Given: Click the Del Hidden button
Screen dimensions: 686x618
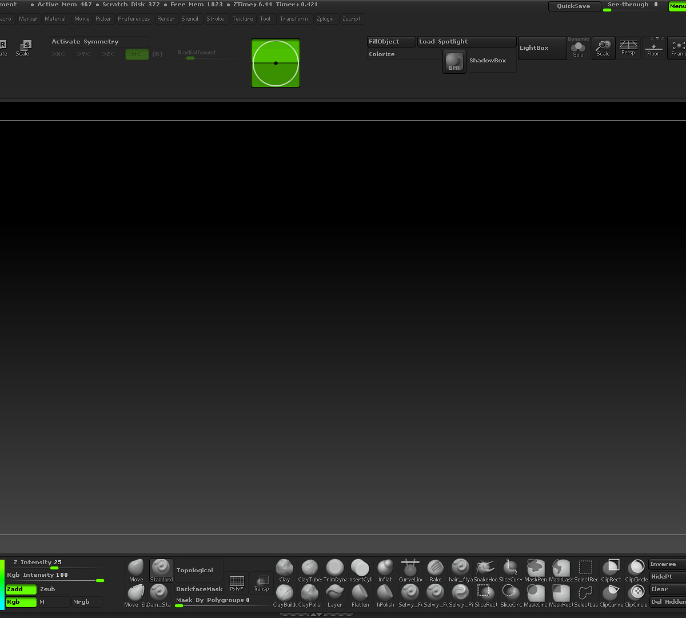Looking at the screenshot, I should pos(668,602).
